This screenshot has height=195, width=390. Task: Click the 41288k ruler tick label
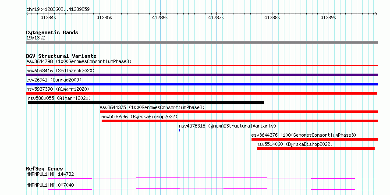273,18
